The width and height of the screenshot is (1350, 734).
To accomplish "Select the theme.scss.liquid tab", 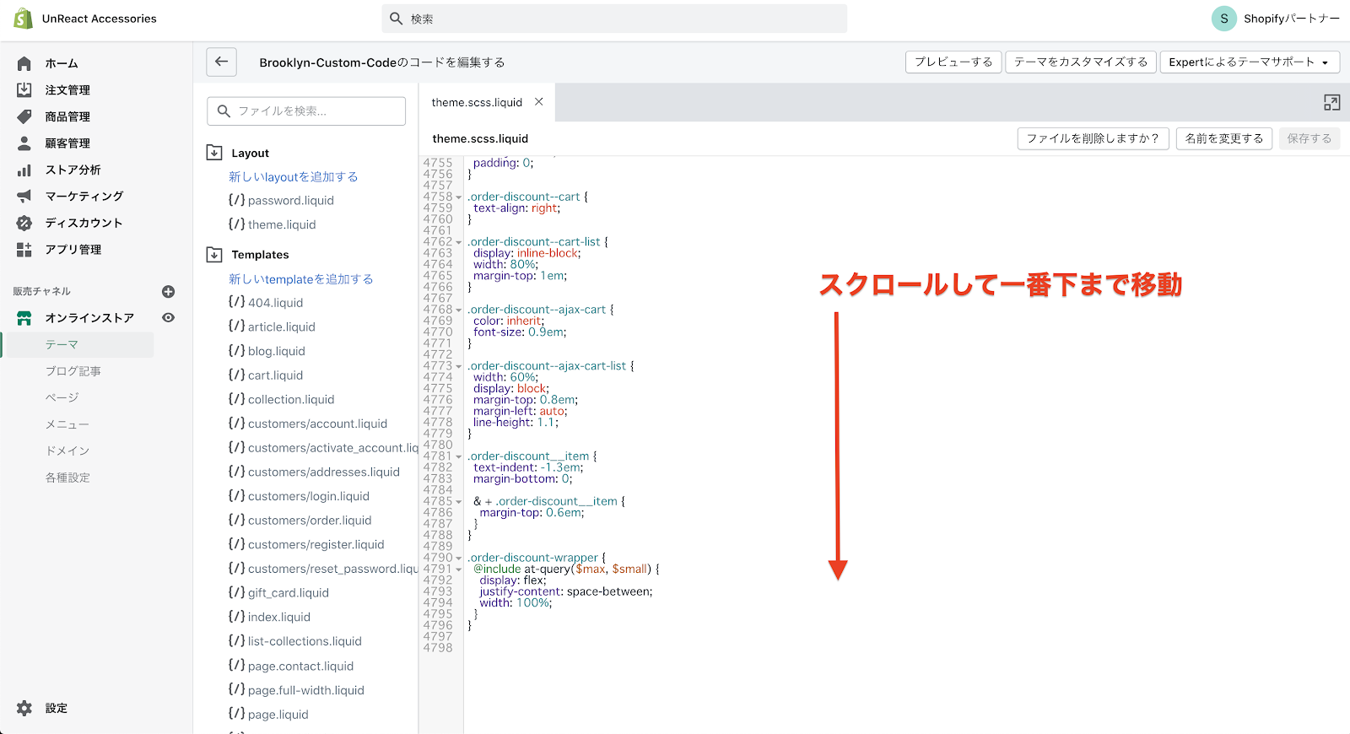I will tap(477, 102).
